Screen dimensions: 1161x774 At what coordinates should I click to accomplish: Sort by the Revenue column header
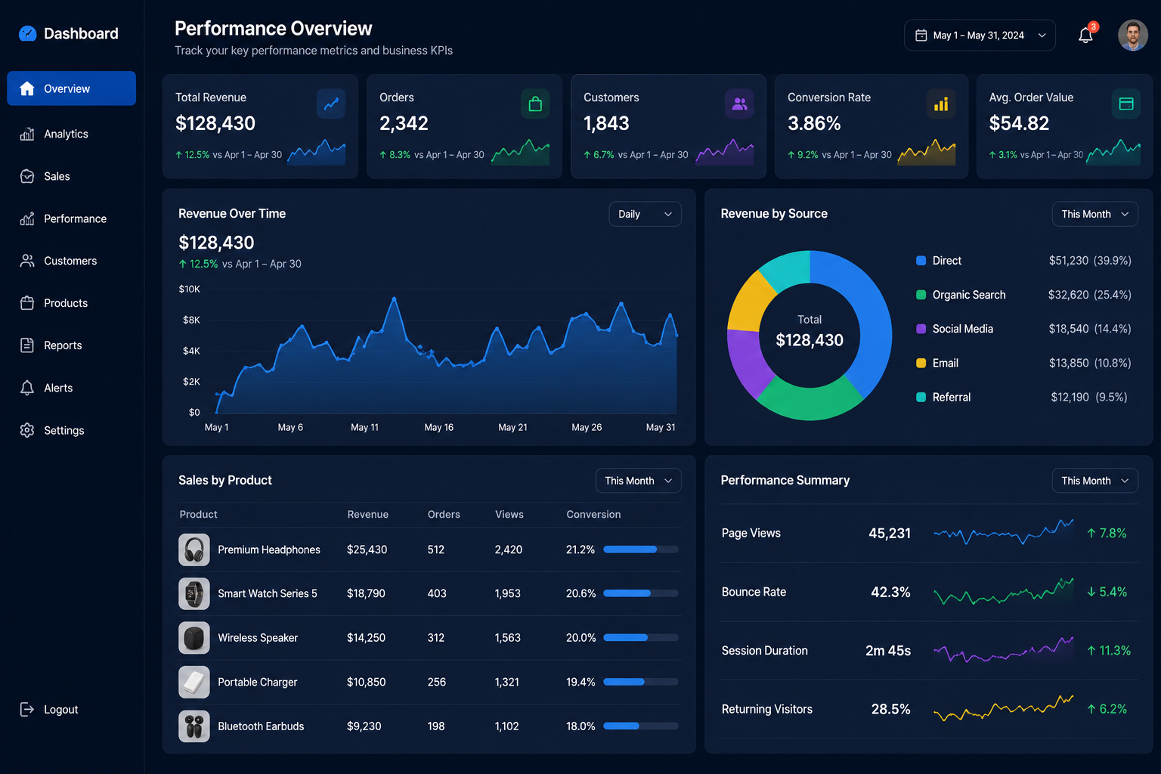pos(368,514)
